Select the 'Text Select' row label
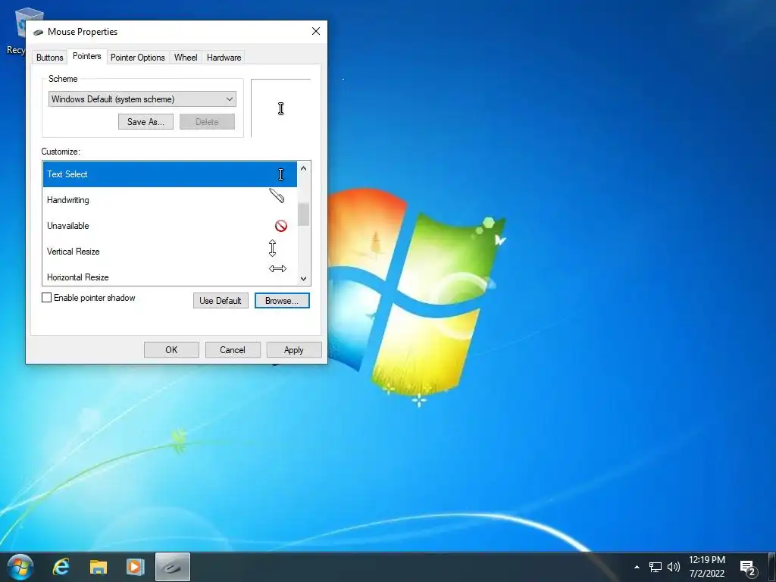This screenshot has width=776, height=582. point(67,174)
